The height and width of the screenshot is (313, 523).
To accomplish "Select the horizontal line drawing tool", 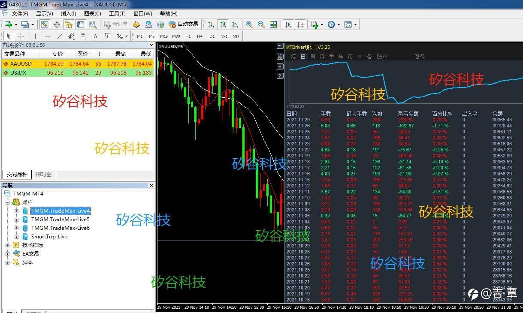I will (47, 36).
